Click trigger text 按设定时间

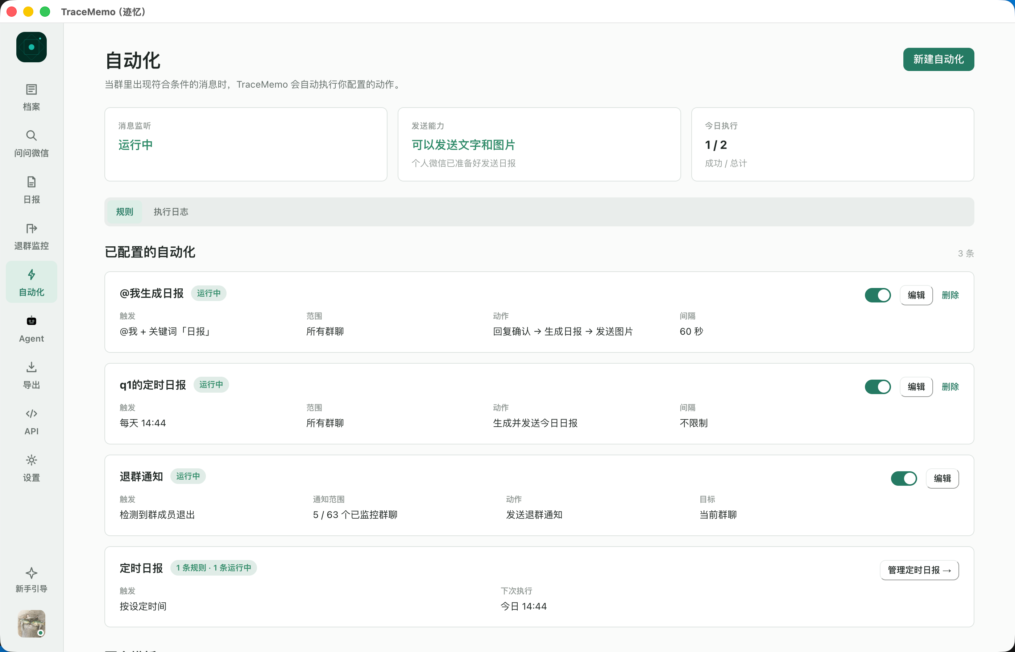143,606
